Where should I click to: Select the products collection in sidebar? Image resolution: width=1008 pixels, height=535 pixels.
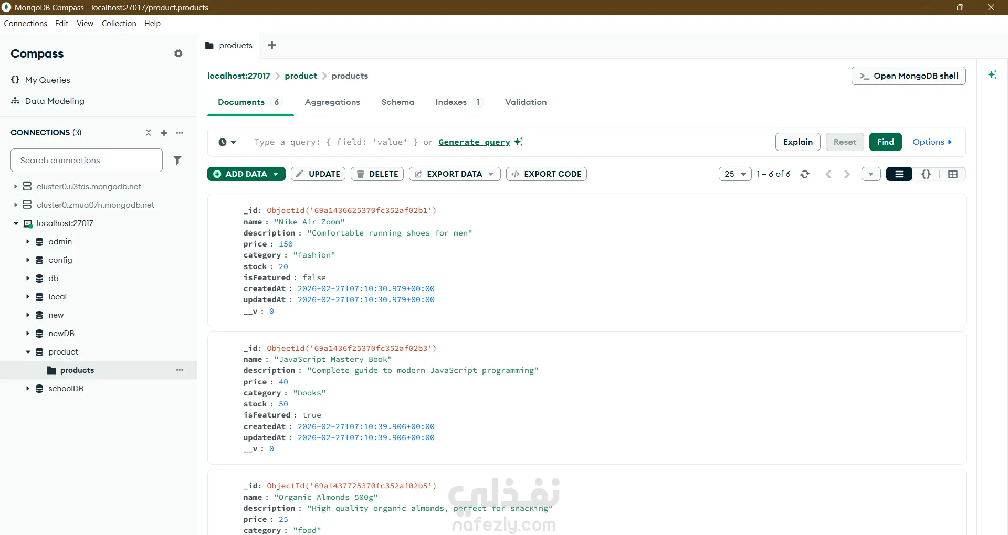point(77,370)
